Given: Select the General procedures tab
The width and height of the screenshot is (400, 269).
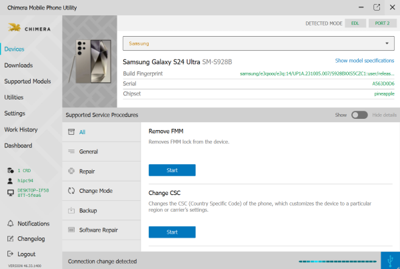Looking at the screenshot, I should click(x=101, y=152).
